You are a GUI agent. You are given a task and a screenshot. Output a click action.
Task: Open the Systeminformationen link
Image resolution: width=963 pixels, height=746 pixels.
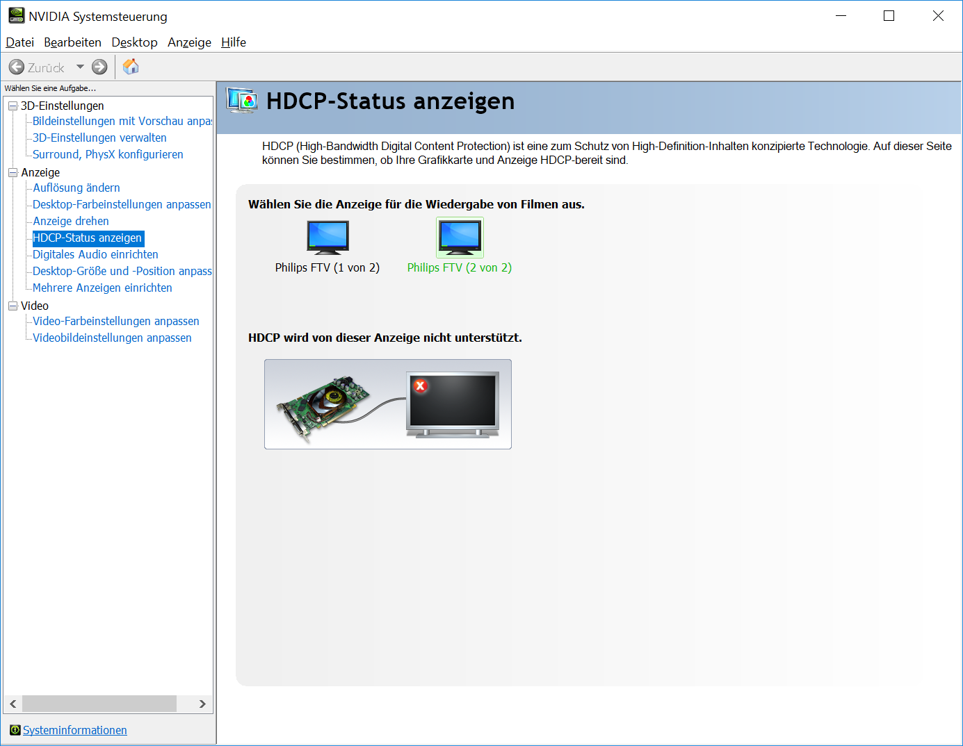(74, 730)
